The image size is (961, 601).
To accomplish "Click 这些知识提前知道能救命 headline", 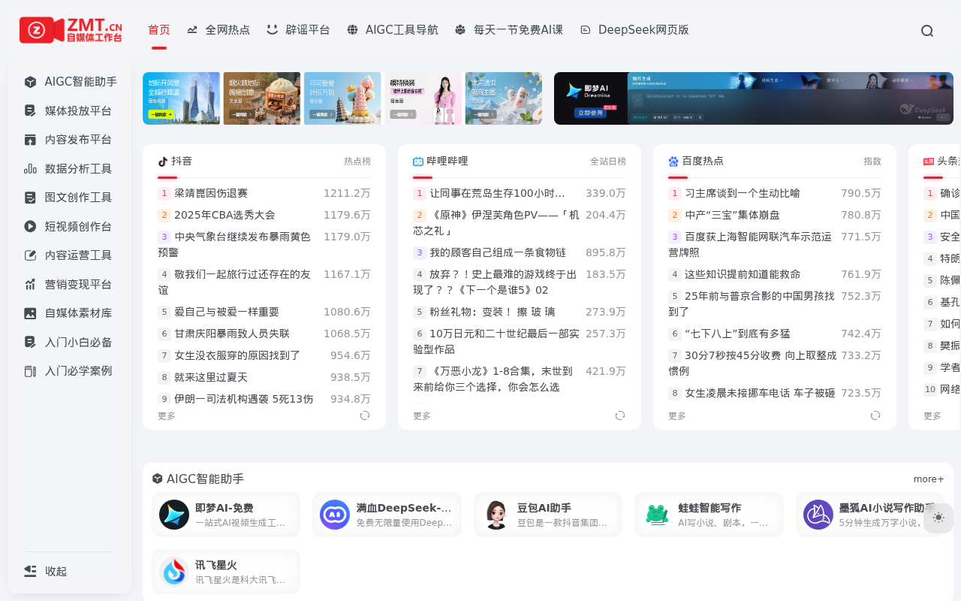I will (x=743, y=274).
